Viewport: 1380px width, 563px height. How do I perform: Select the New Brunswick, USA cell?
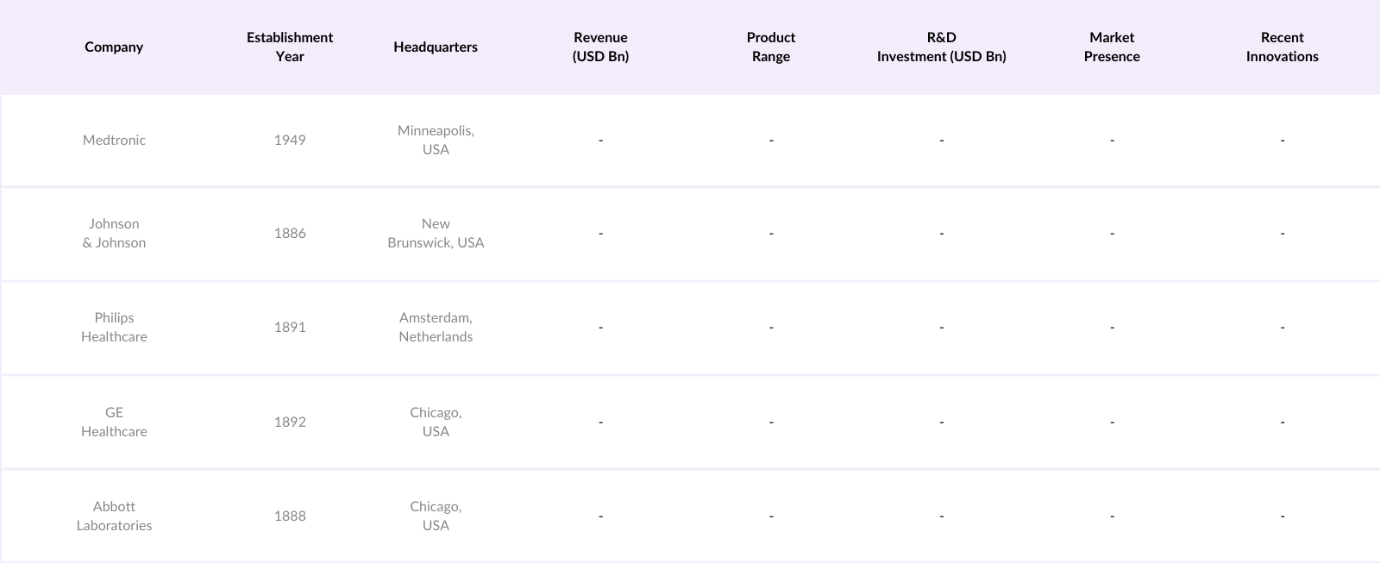tap(436, 233)
